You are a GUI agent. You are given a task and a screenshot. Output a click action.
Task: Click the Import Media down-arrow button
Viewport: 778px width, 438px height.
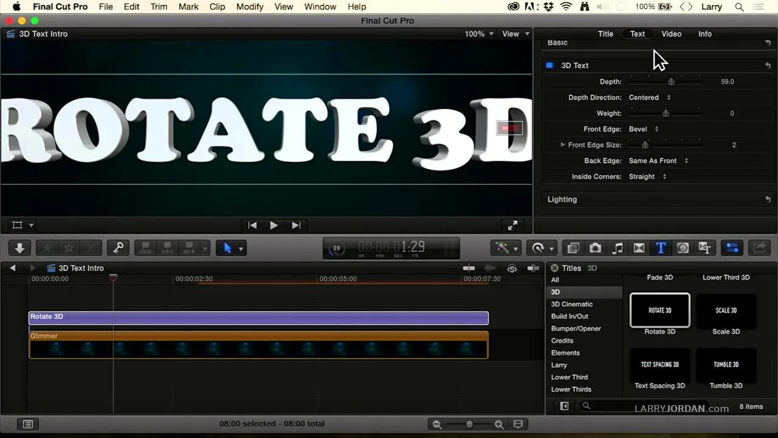pyautogui.click(x=19, y=248)
